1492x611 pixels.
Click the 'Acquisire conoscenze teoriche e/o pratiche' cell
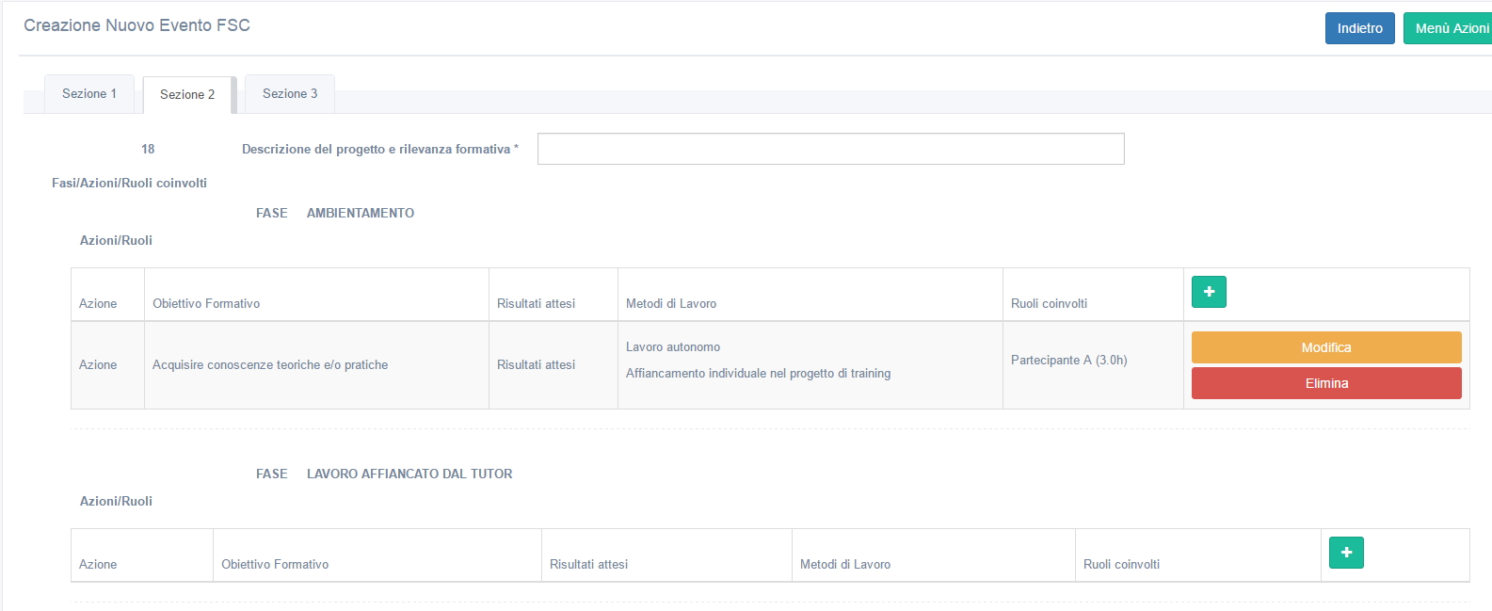pos(270,365)
